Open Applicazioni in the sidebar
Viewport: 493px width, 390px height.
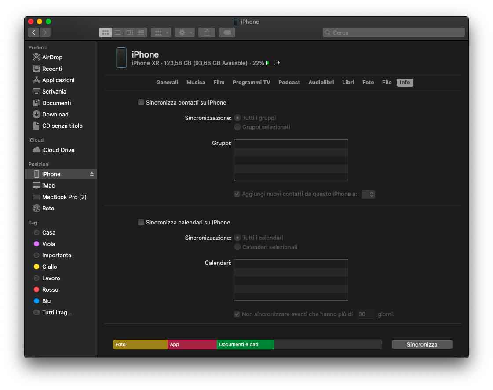pos(60,80)
